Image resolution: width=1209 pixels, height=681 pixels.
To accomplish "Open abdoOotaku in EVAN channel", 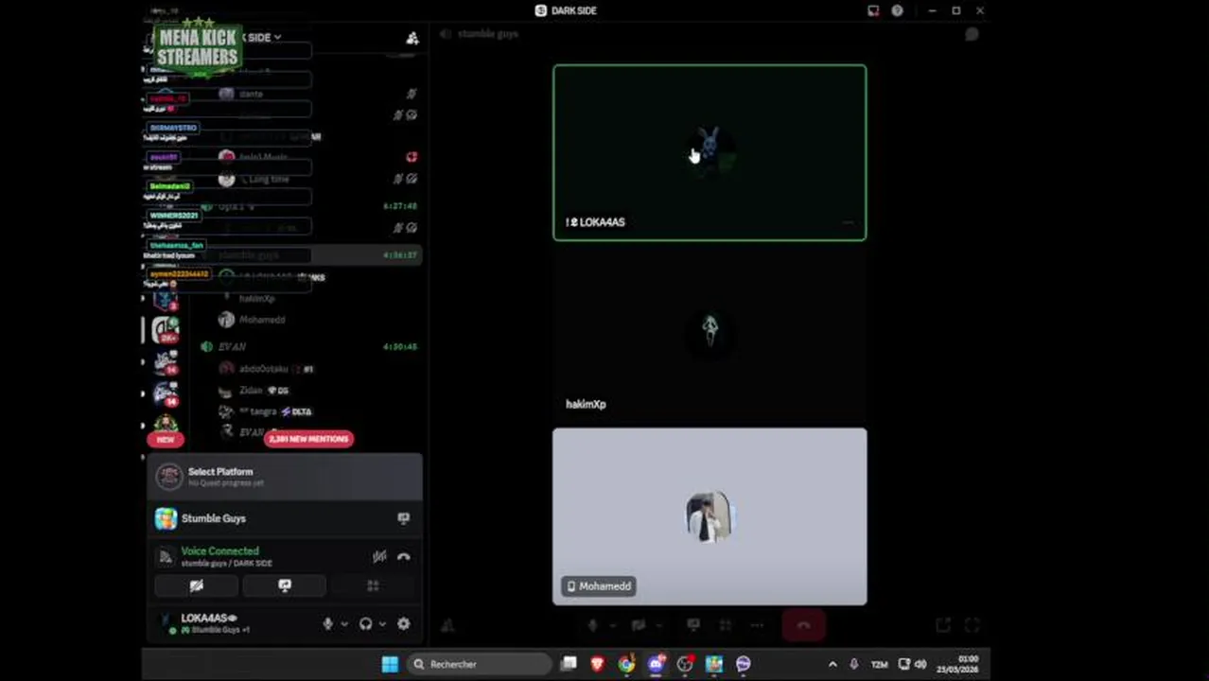I will coord(264,369).
